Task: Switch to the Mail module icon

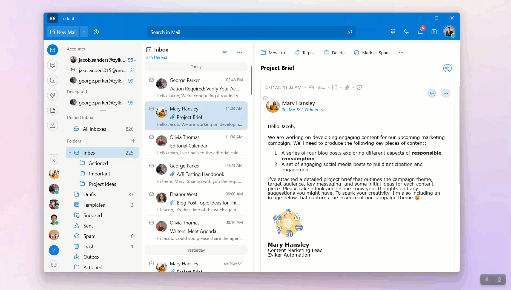Action: point(53,50)
